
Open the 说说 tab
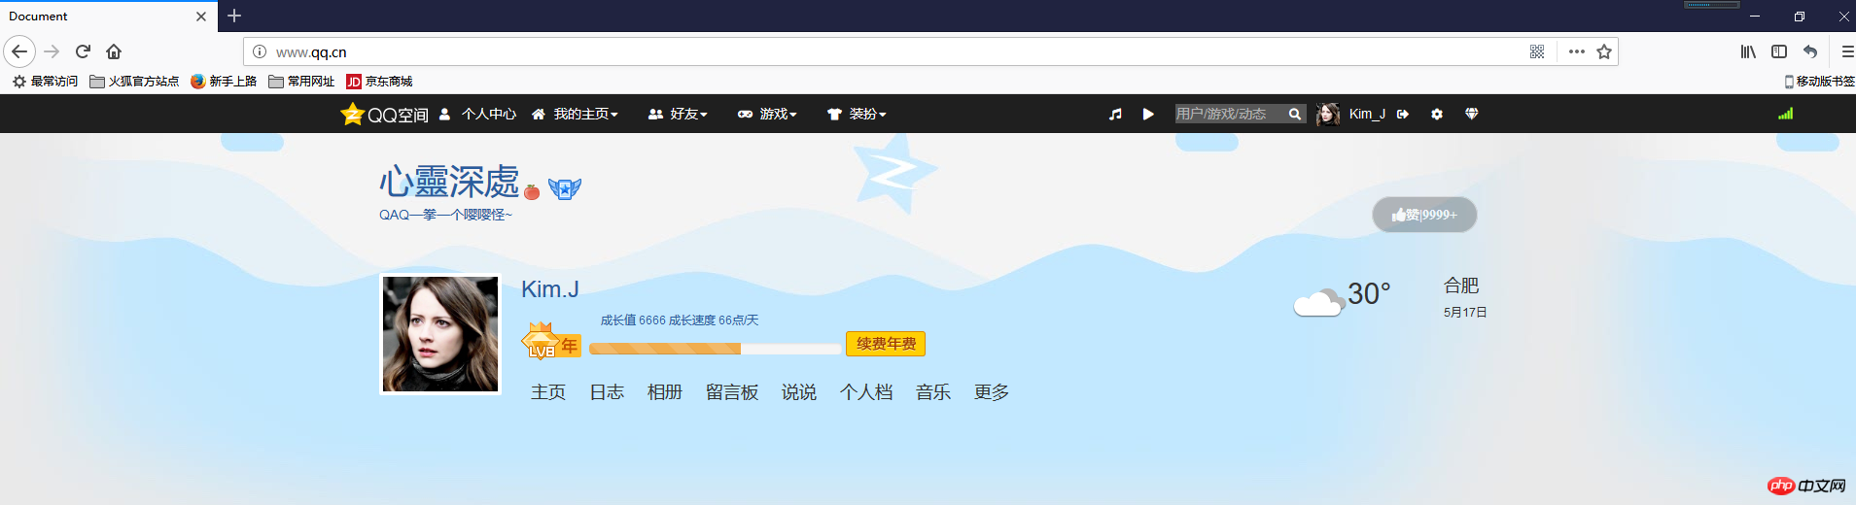coord(799,392)
